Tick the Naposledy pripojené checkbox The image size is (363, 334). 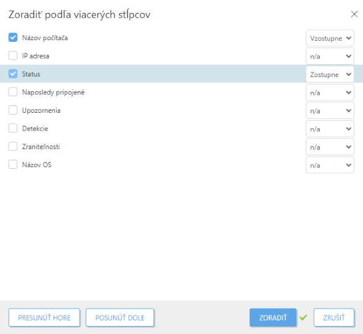click(x=13, y=92)
